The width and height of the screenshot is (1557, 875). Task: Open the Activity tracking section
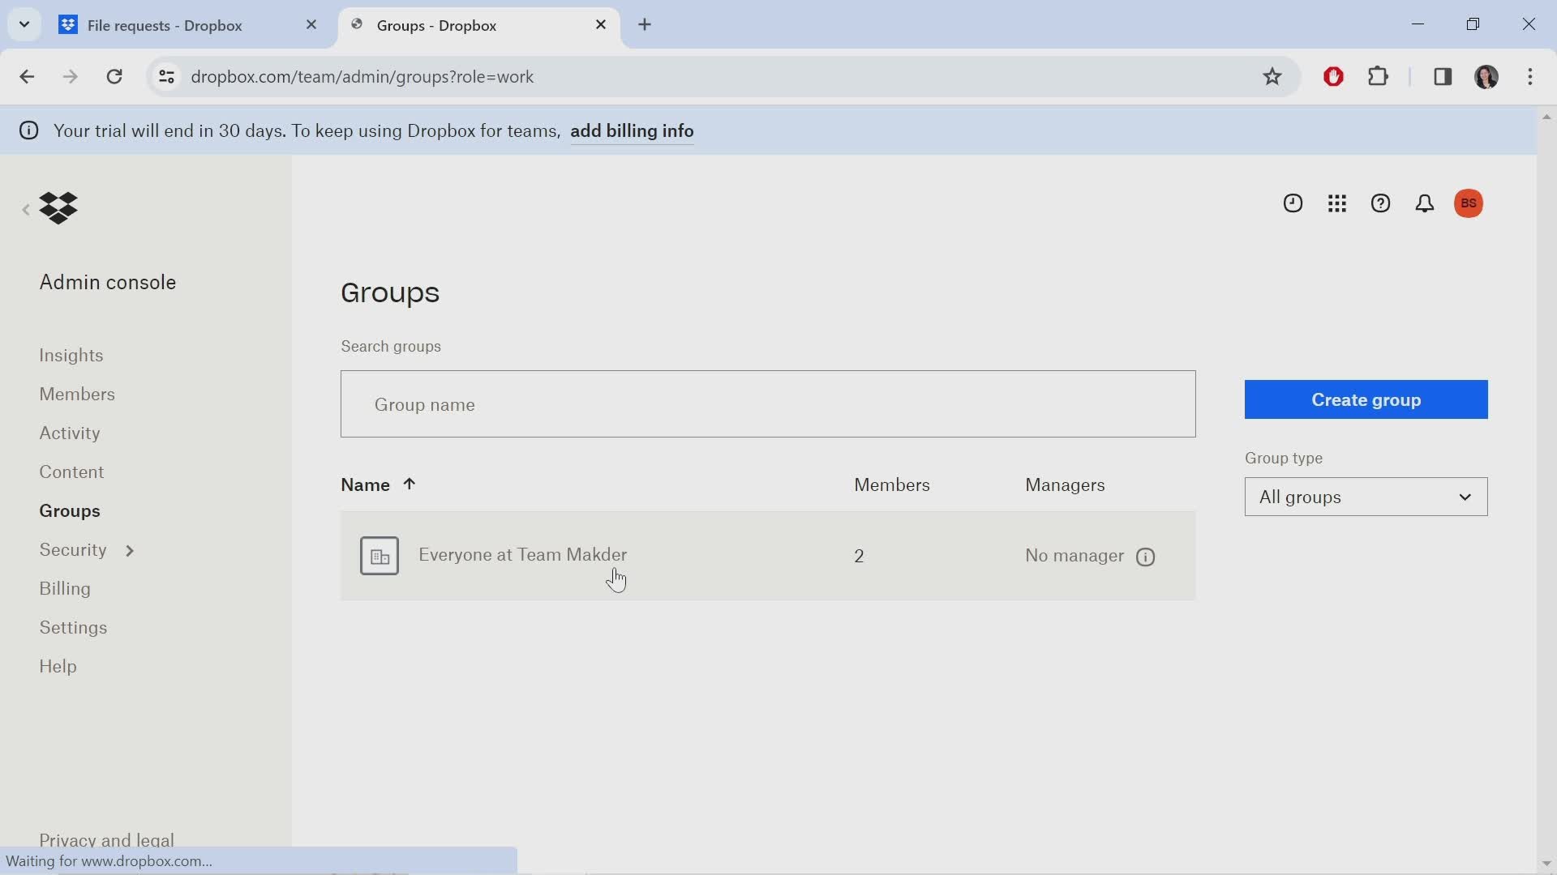pos(71,433)
